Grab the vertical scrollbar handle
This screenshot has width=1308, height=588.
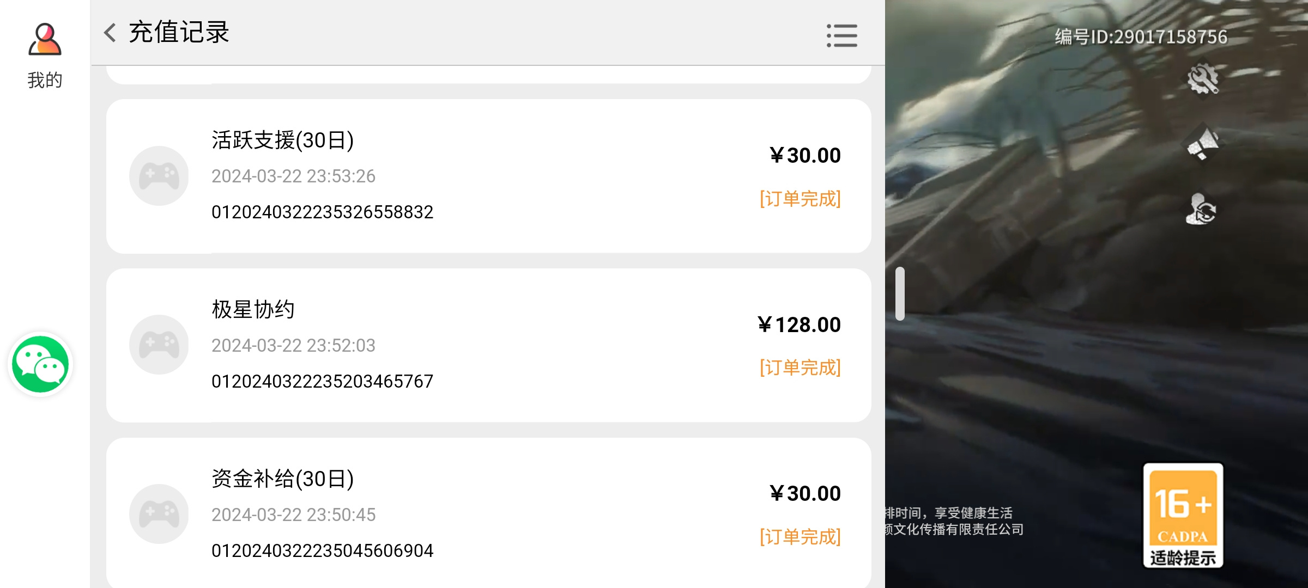click(x=900, y=293)
